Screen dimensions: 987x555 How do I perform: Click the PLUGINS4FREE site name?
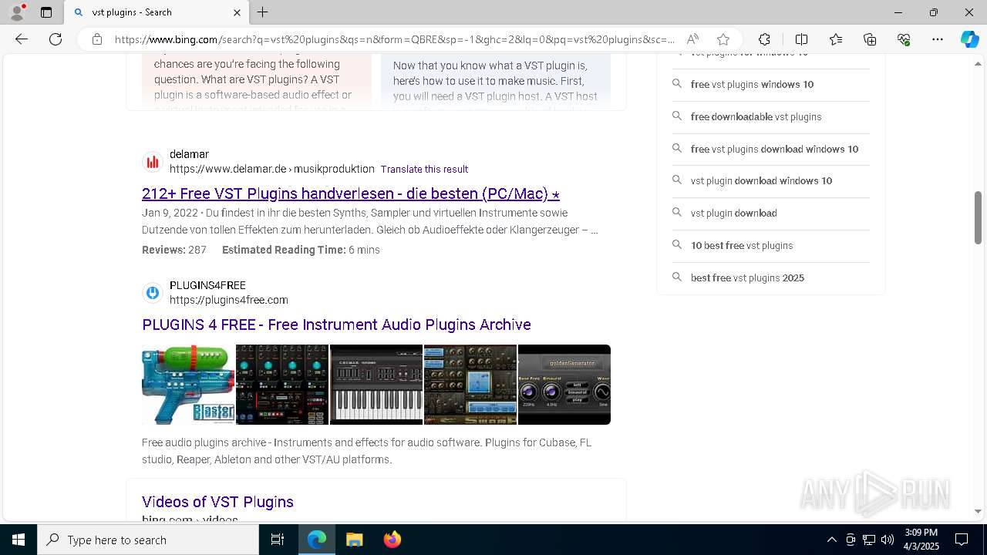click(207, 285)
